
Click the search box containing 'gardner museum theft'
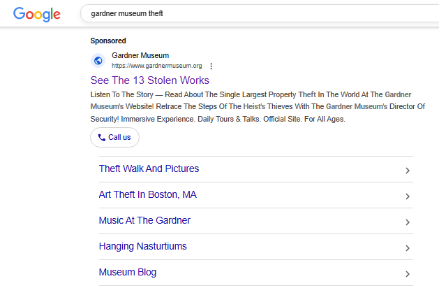coord(260,13)
